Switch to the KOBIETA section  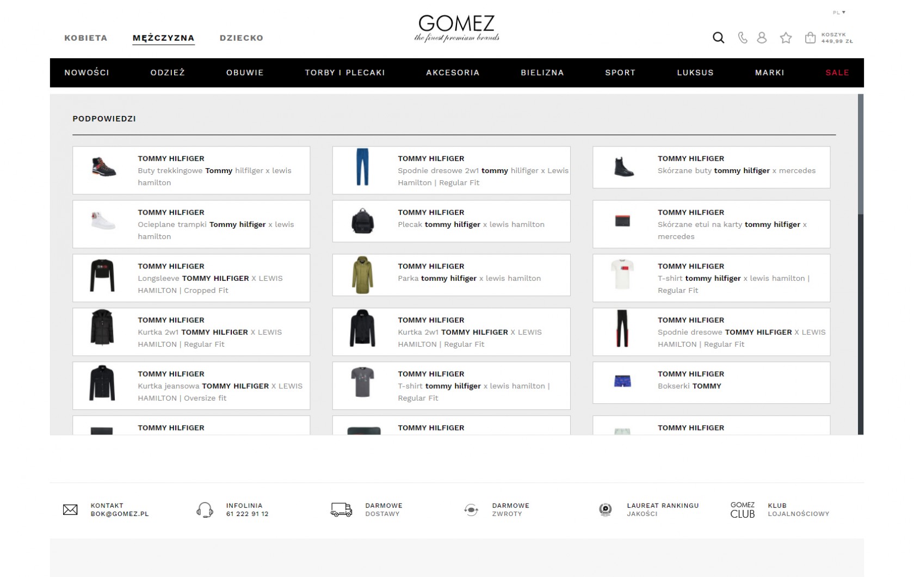point(86,38)
